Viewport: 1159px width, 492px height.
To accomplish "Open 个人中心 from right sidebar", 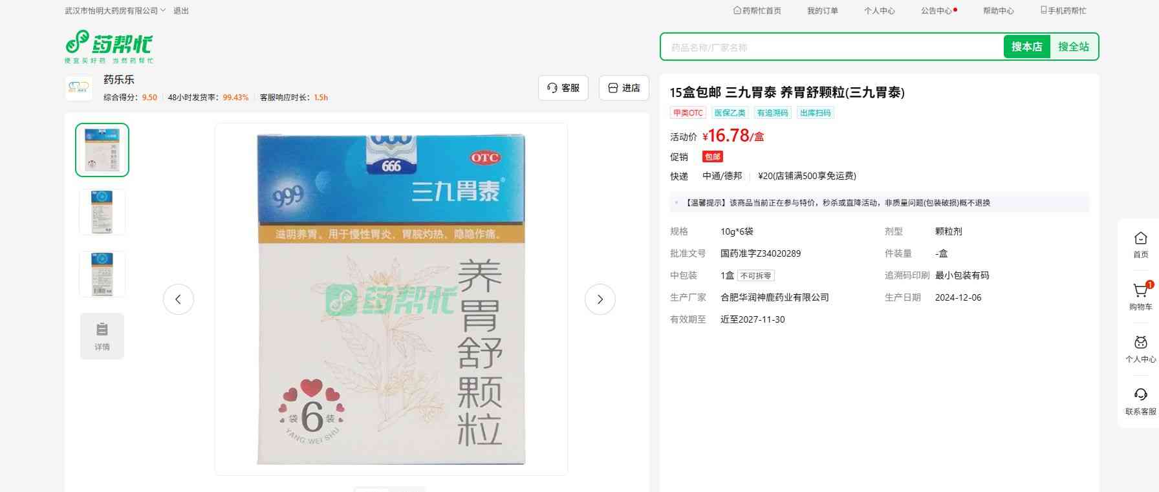I will [1140, 349].
